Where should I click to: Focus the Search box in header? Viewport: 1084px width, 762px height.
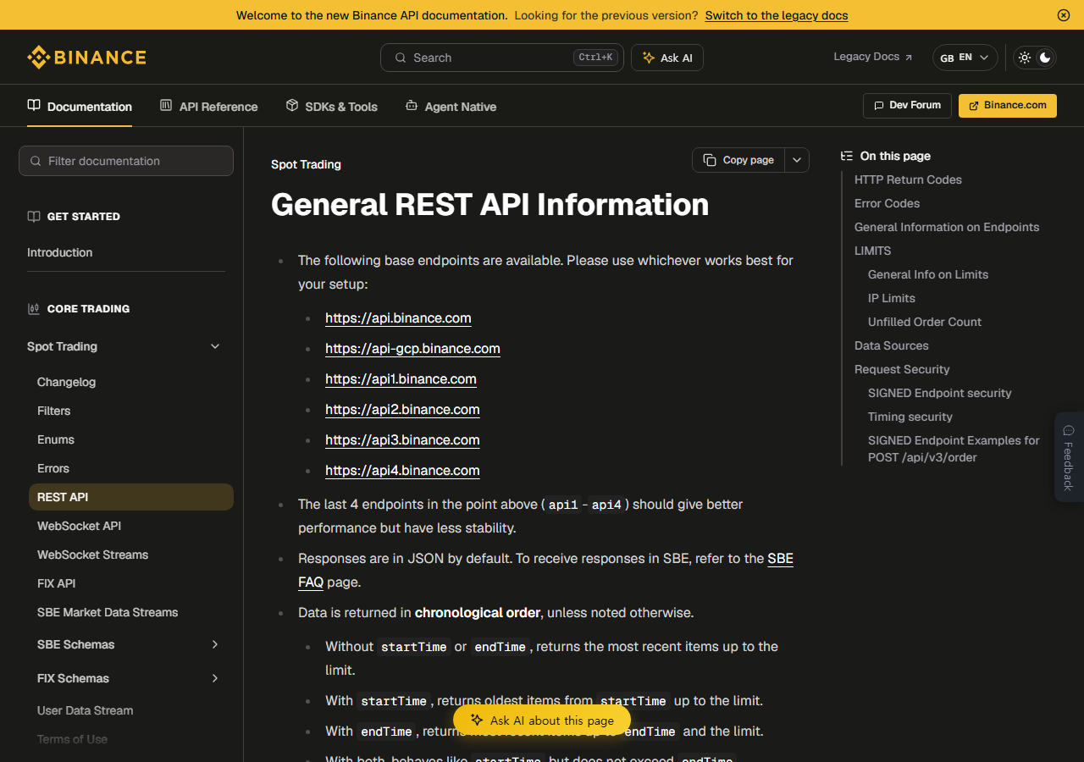pos(501,58)
